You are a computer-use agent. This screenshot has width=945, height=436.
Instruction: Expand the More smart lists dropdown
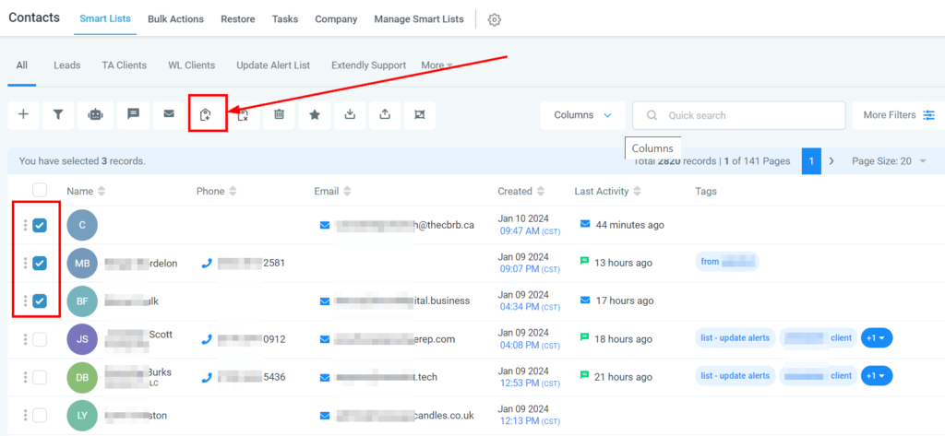(x=437, y=65)
